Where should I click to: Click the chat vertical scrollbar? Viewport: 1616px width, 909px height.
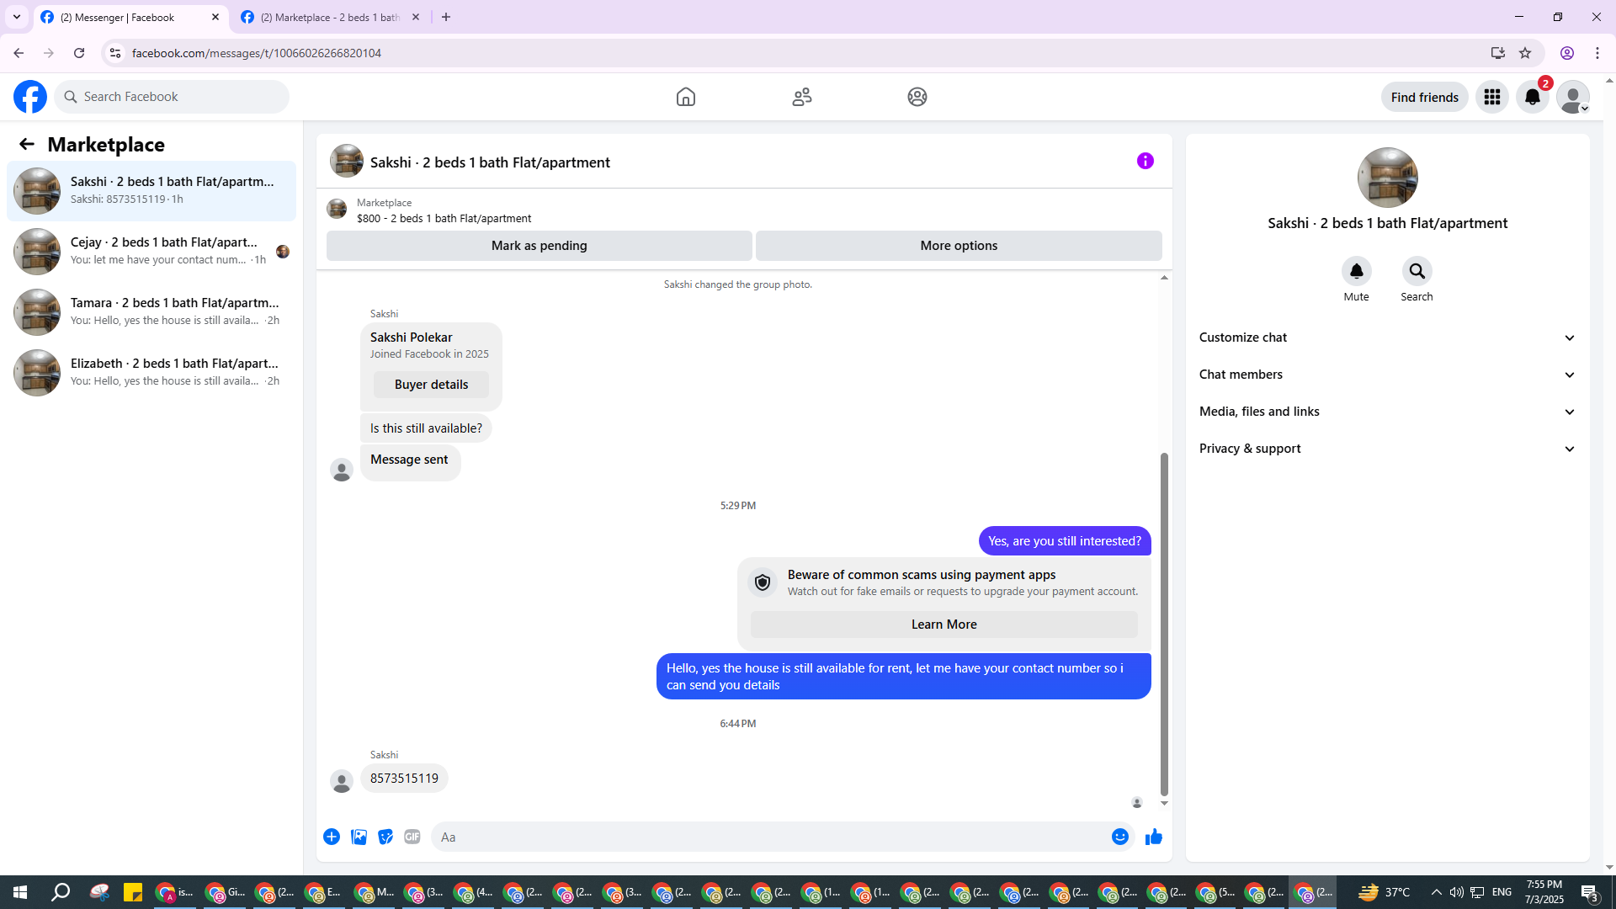coord(1164,623)
